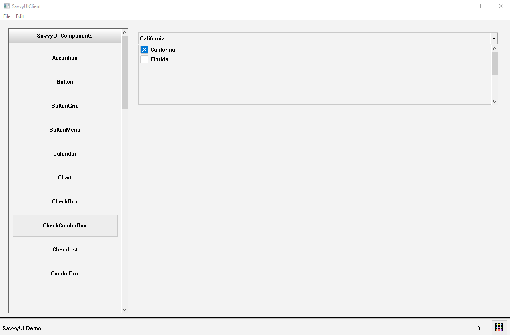Image resolution: width=510 pixels, height=335 pixels.
Task: Open the ComboBox component demo
Action: [x=65, y=274]
